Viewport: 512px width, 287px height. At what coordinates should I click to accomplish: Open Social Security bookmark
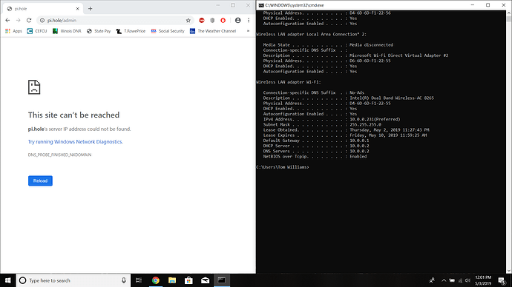(x=168, y=31)
